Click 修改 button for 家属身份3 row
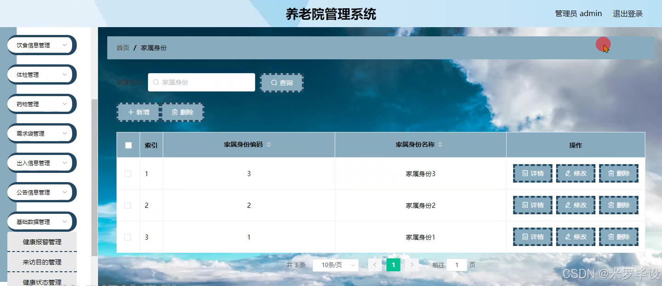662x286 pixels. tap(576, 173)
